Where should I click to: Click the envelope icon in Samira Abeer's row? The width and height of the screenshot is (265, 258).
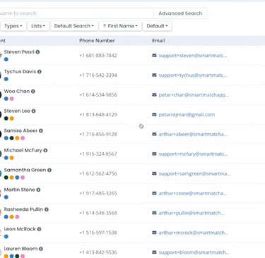(154, 134)
